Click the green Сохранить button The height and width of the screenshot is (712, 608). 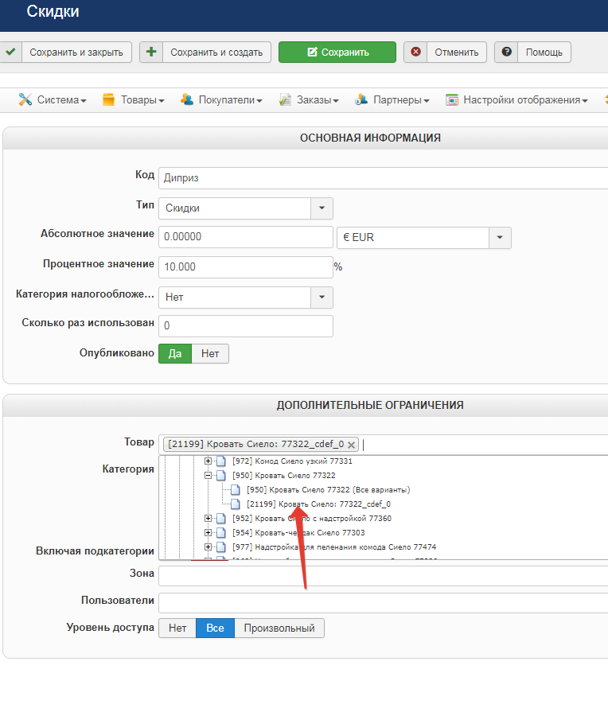pyautogui.click(x=337, y=53)
